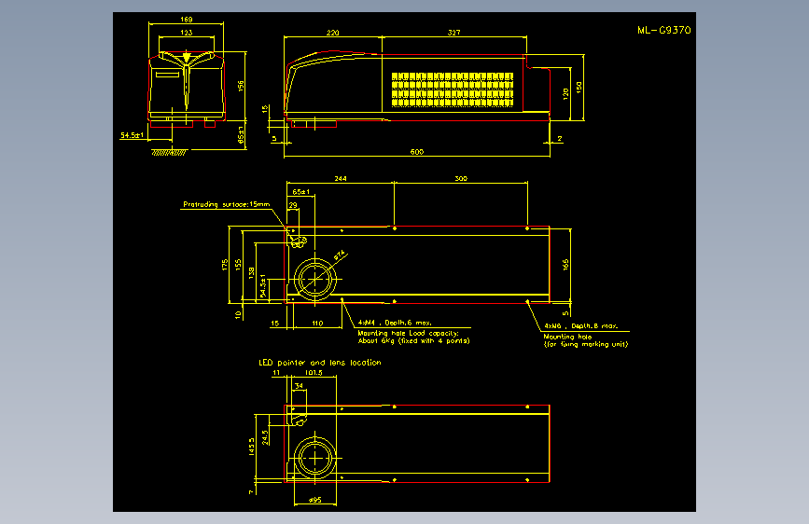Select the 101.5 dimension value
This screenshot has width=809, height=524.
click(314, 372)
